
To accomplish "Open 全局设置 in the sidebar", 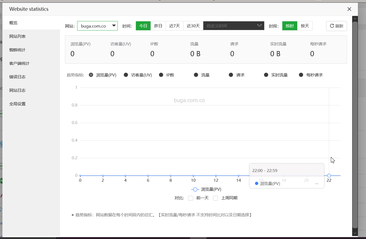I will pyautogui.click(x=17, y=104).
